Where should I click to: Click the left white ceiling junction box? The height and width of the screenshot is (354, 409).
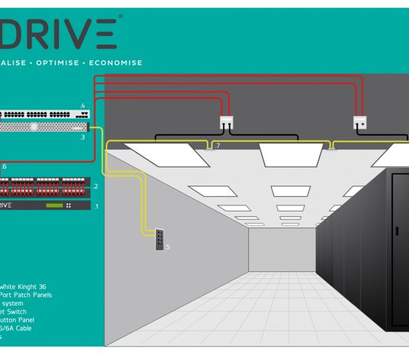pos(227,123)
